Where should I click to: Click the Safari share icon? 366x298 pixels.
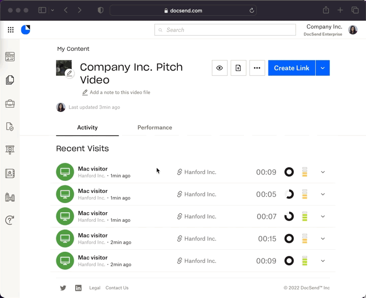tap(326, 10)
